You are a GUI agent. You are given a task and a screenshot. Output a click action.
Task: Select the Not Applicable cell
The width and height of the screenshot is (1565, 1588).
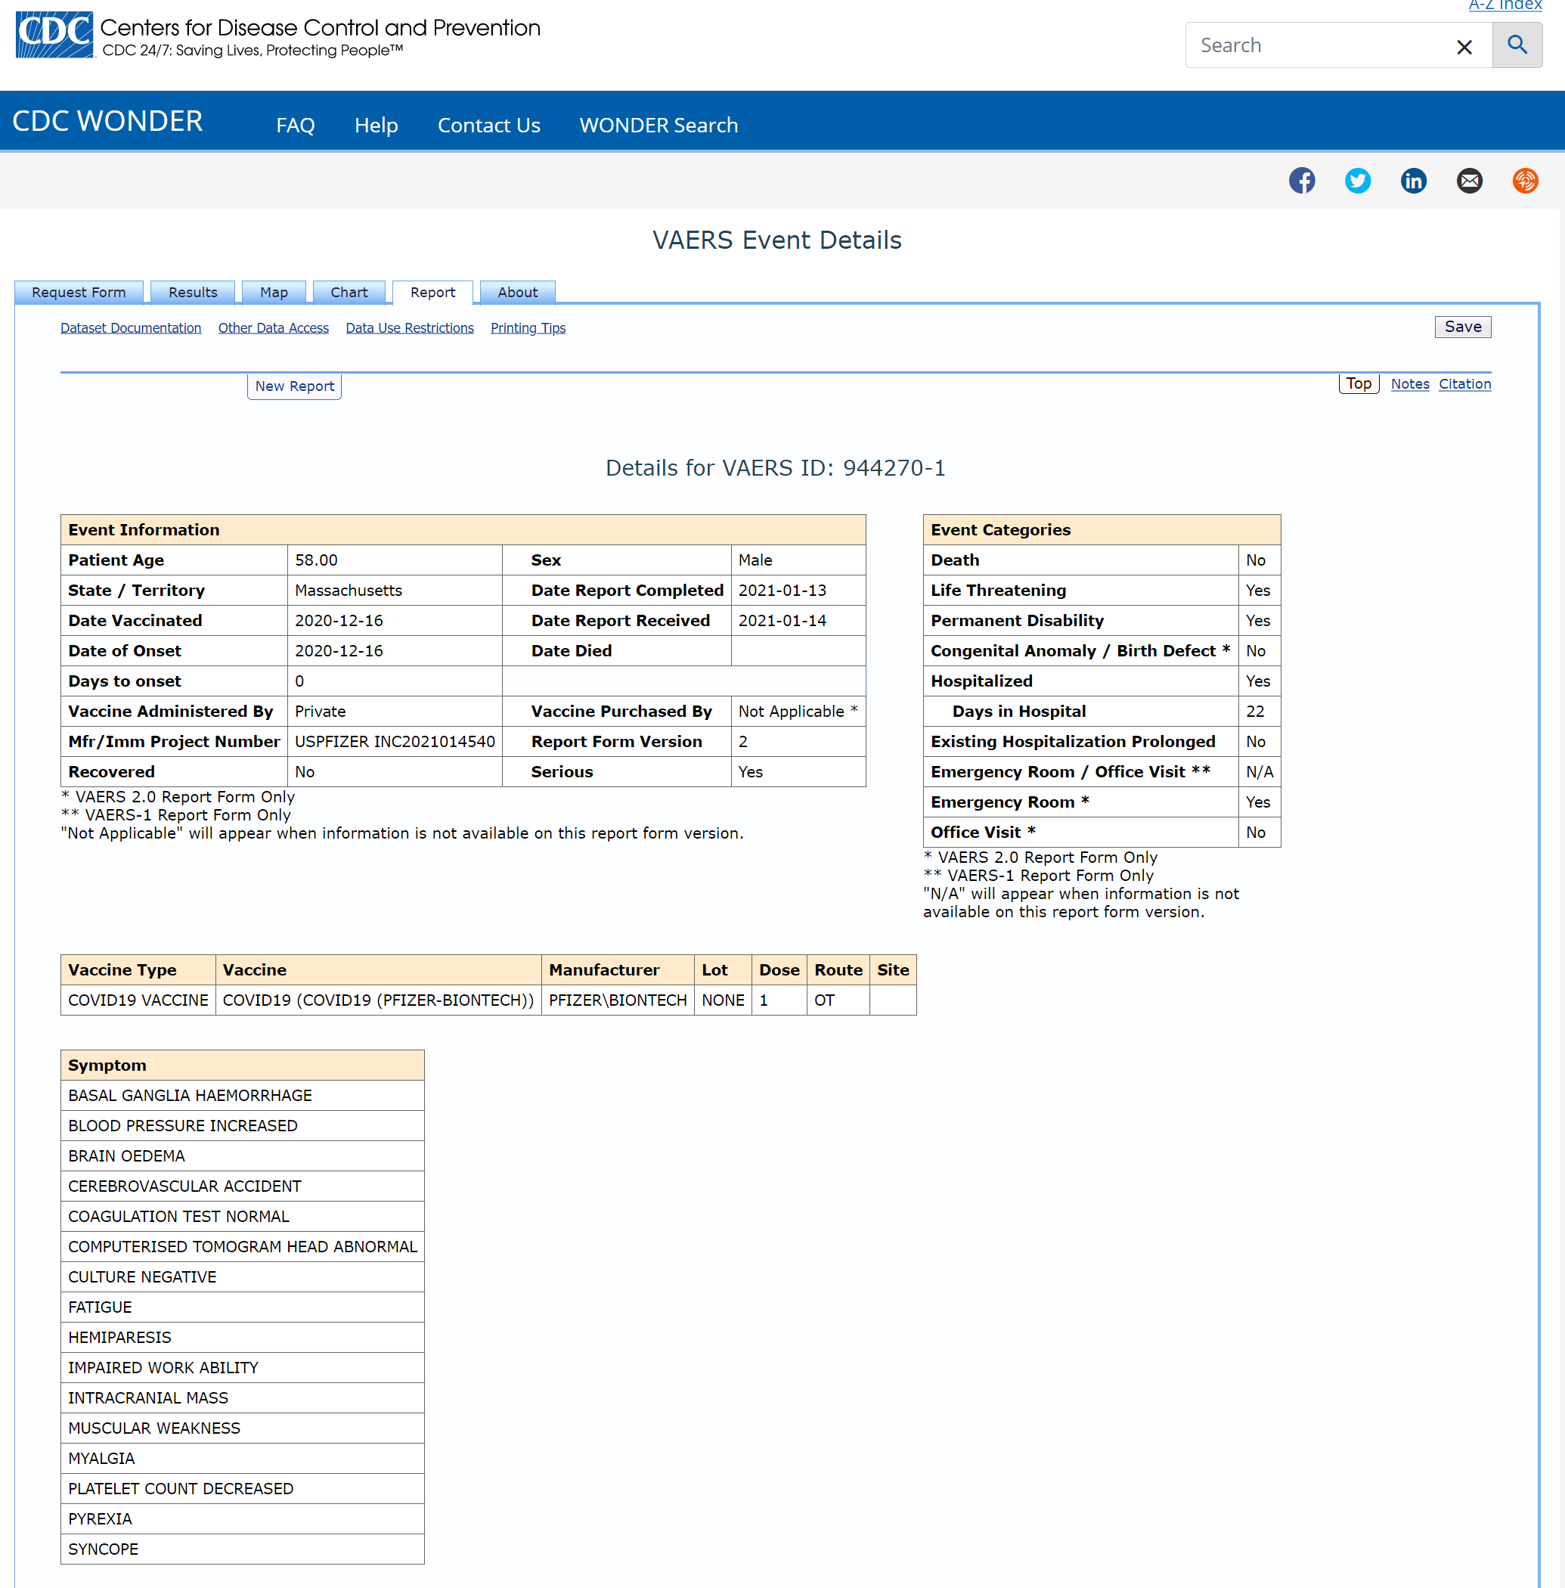point(798,711)
